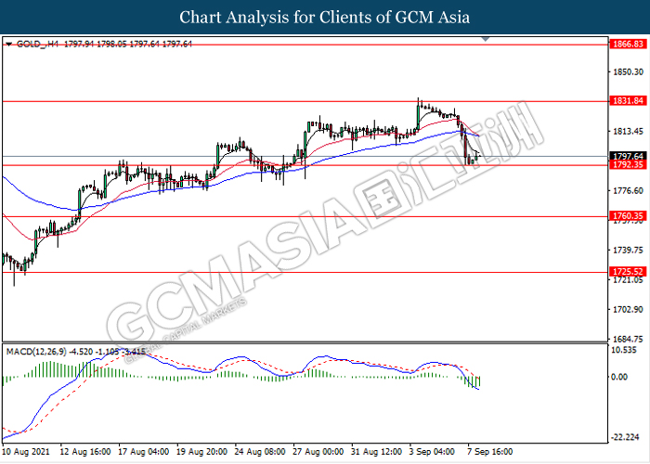Click the 31 Aug 12:00 time label

(377, 452)
